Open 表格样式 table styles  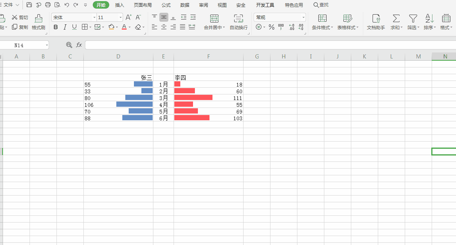tap(348, 22)
